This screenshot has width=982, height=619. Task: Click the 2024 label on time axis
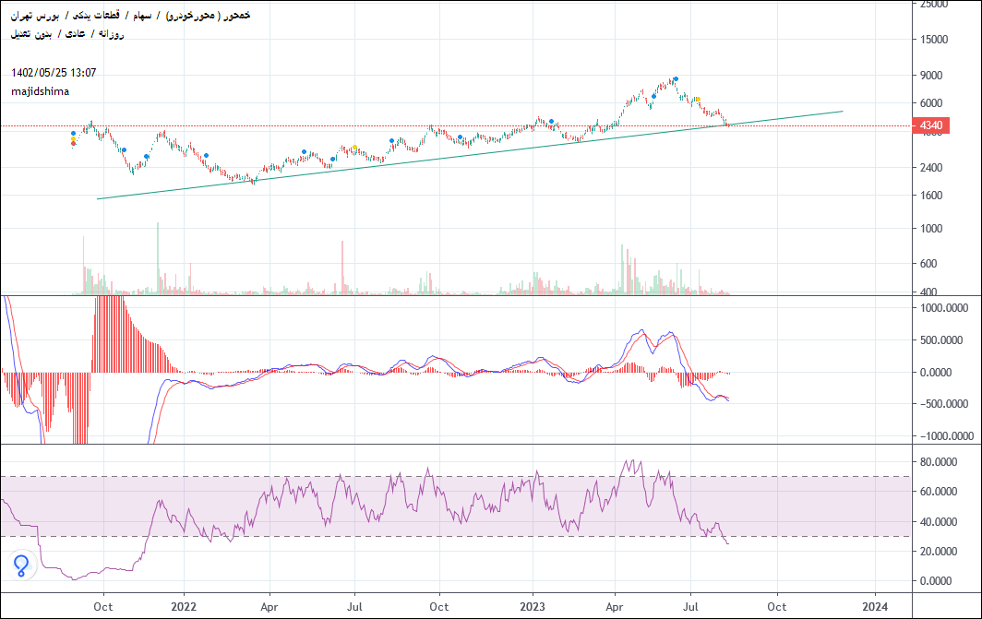click(x=875, y=606)
